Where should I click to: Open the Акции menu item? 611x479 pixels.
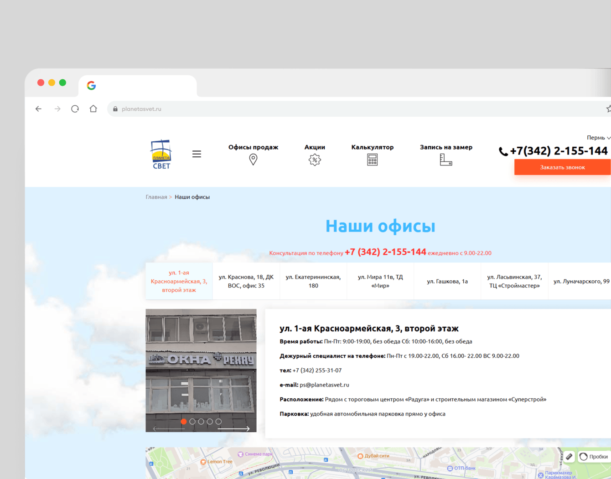pos(315,147)
